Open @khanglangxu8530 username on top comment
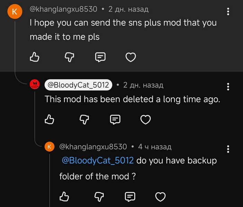 (x=63, y=9)
